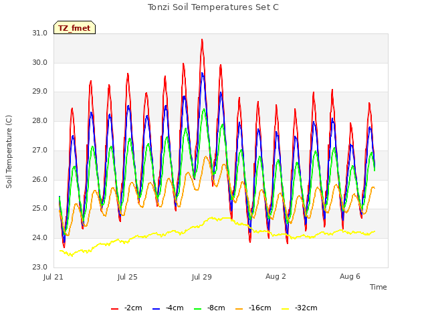The image size is (428, 321).
Task: Click the red -2cm legend swatch
Action: pos(114,309)
